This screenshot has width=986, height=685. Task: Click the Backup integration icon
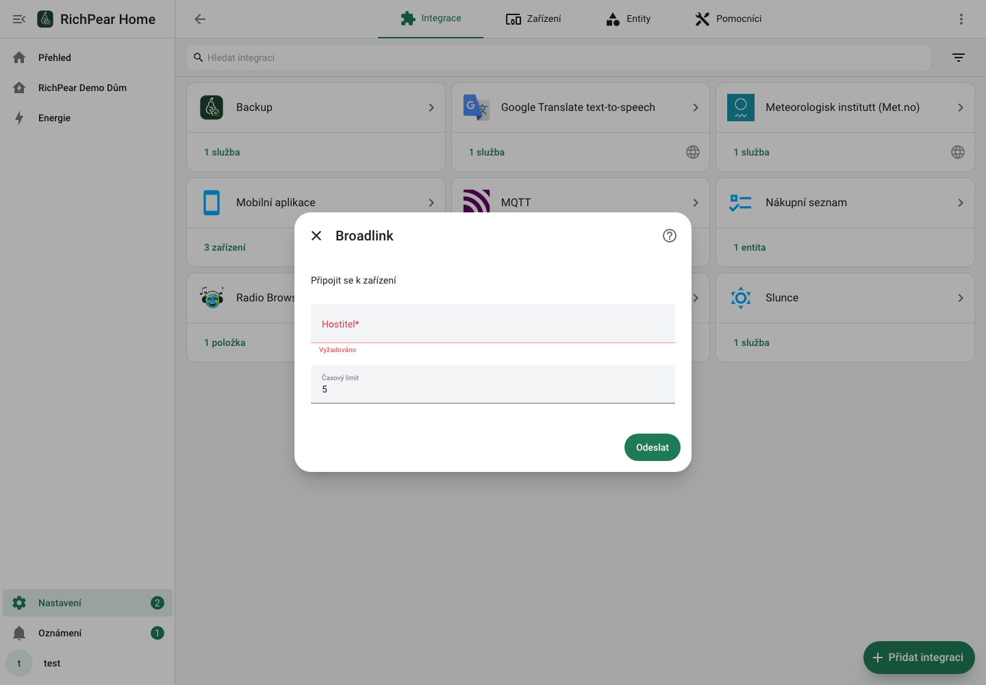pos(212,108)
